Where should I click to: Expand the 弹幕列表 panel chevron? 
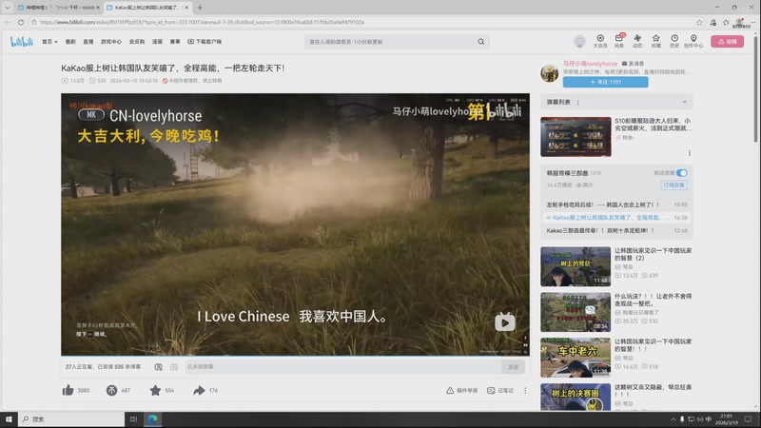(684, 102)
